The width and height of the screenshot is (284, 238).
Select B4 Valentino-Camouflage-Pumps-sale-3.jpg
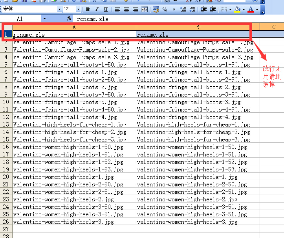(198, 57)
